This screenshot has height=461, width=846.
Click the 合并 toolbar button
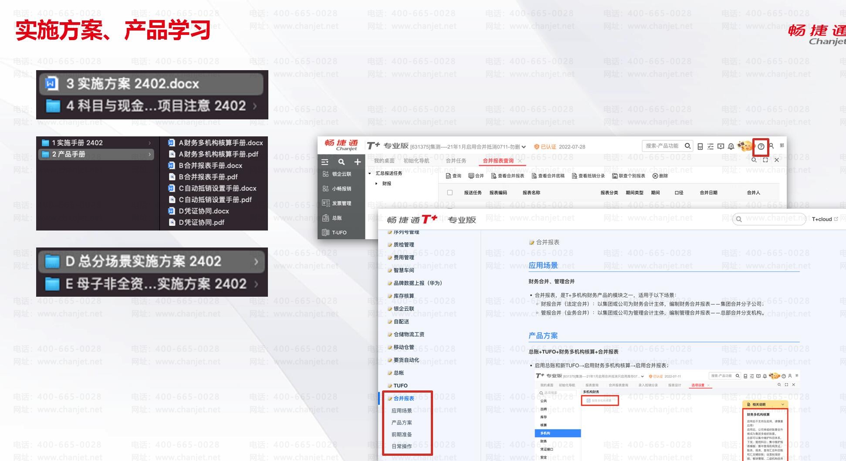coord(476,176)
